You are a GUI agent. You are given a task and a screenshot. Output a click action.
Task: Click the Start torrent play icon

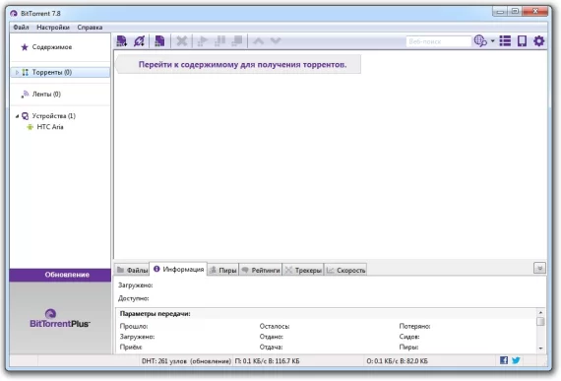click(x=203, y=41)
